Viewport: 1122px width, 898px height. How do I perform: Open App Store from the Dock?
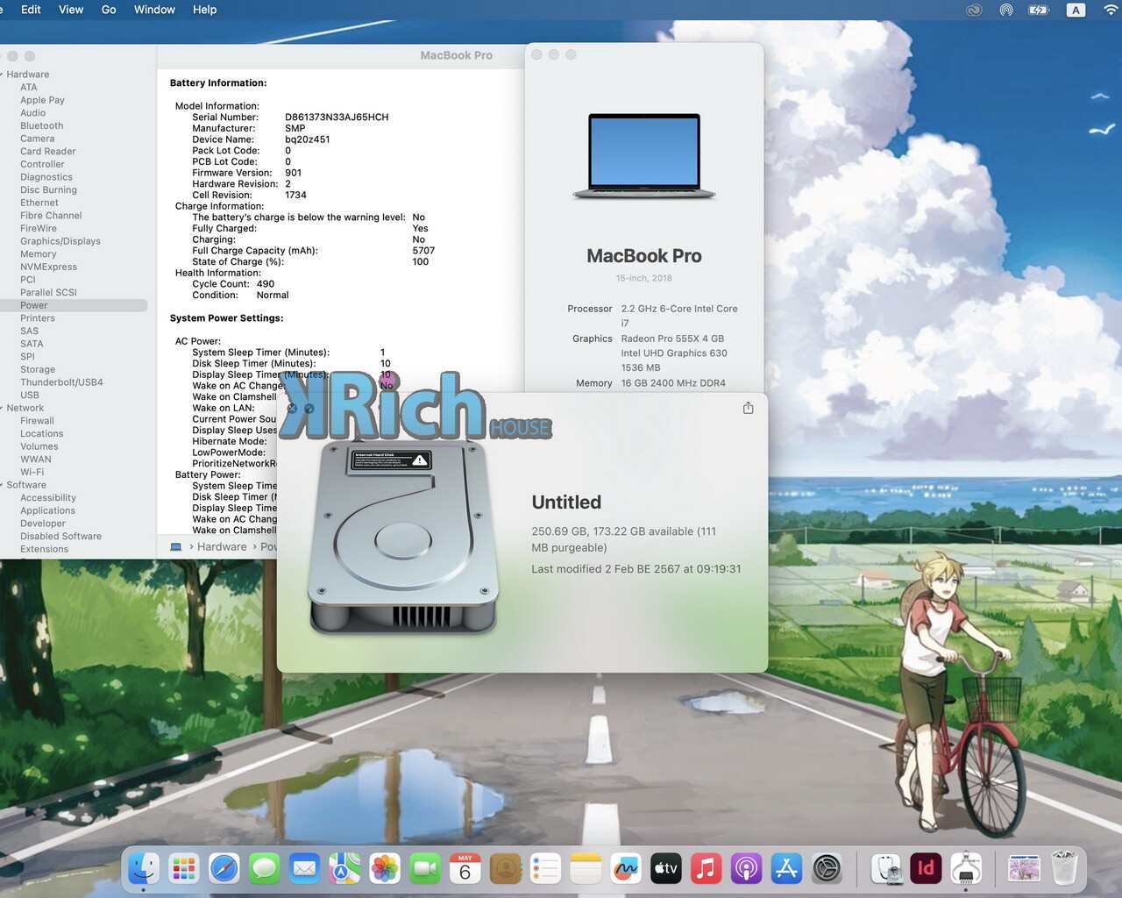(x=786, y=869)
